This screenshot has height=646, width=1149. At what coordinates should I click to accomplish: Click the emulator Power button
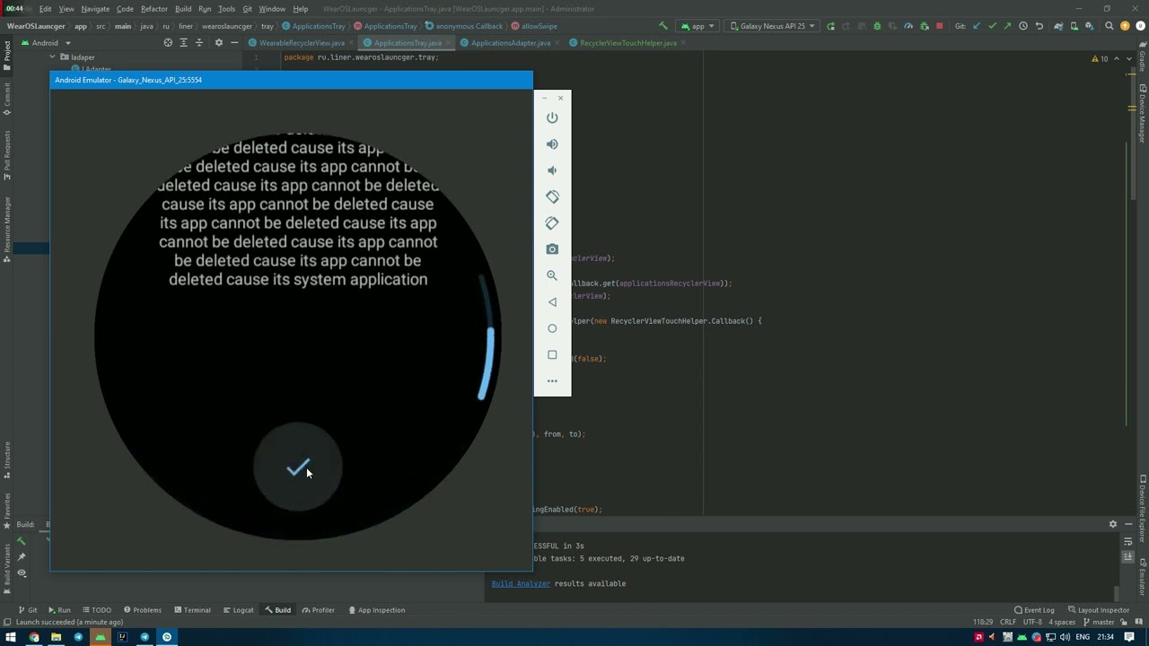552,118
